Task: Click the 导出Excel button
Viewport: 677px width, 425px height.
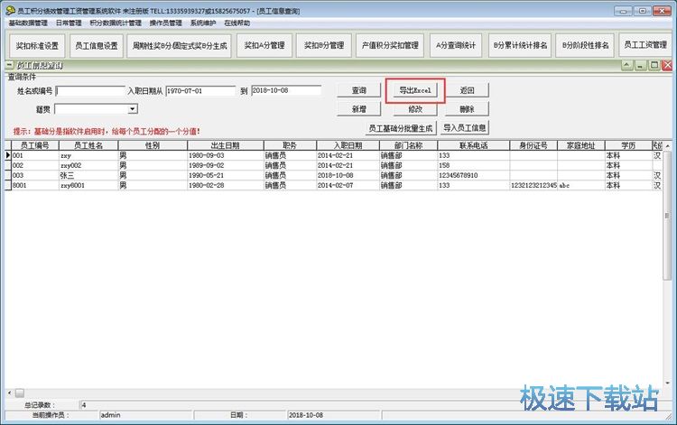Action: (x=415, y=90)
